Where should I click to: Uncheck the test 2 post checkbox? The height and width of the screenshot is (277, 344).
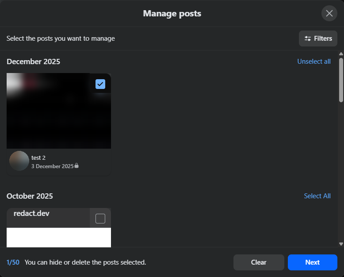100,84
